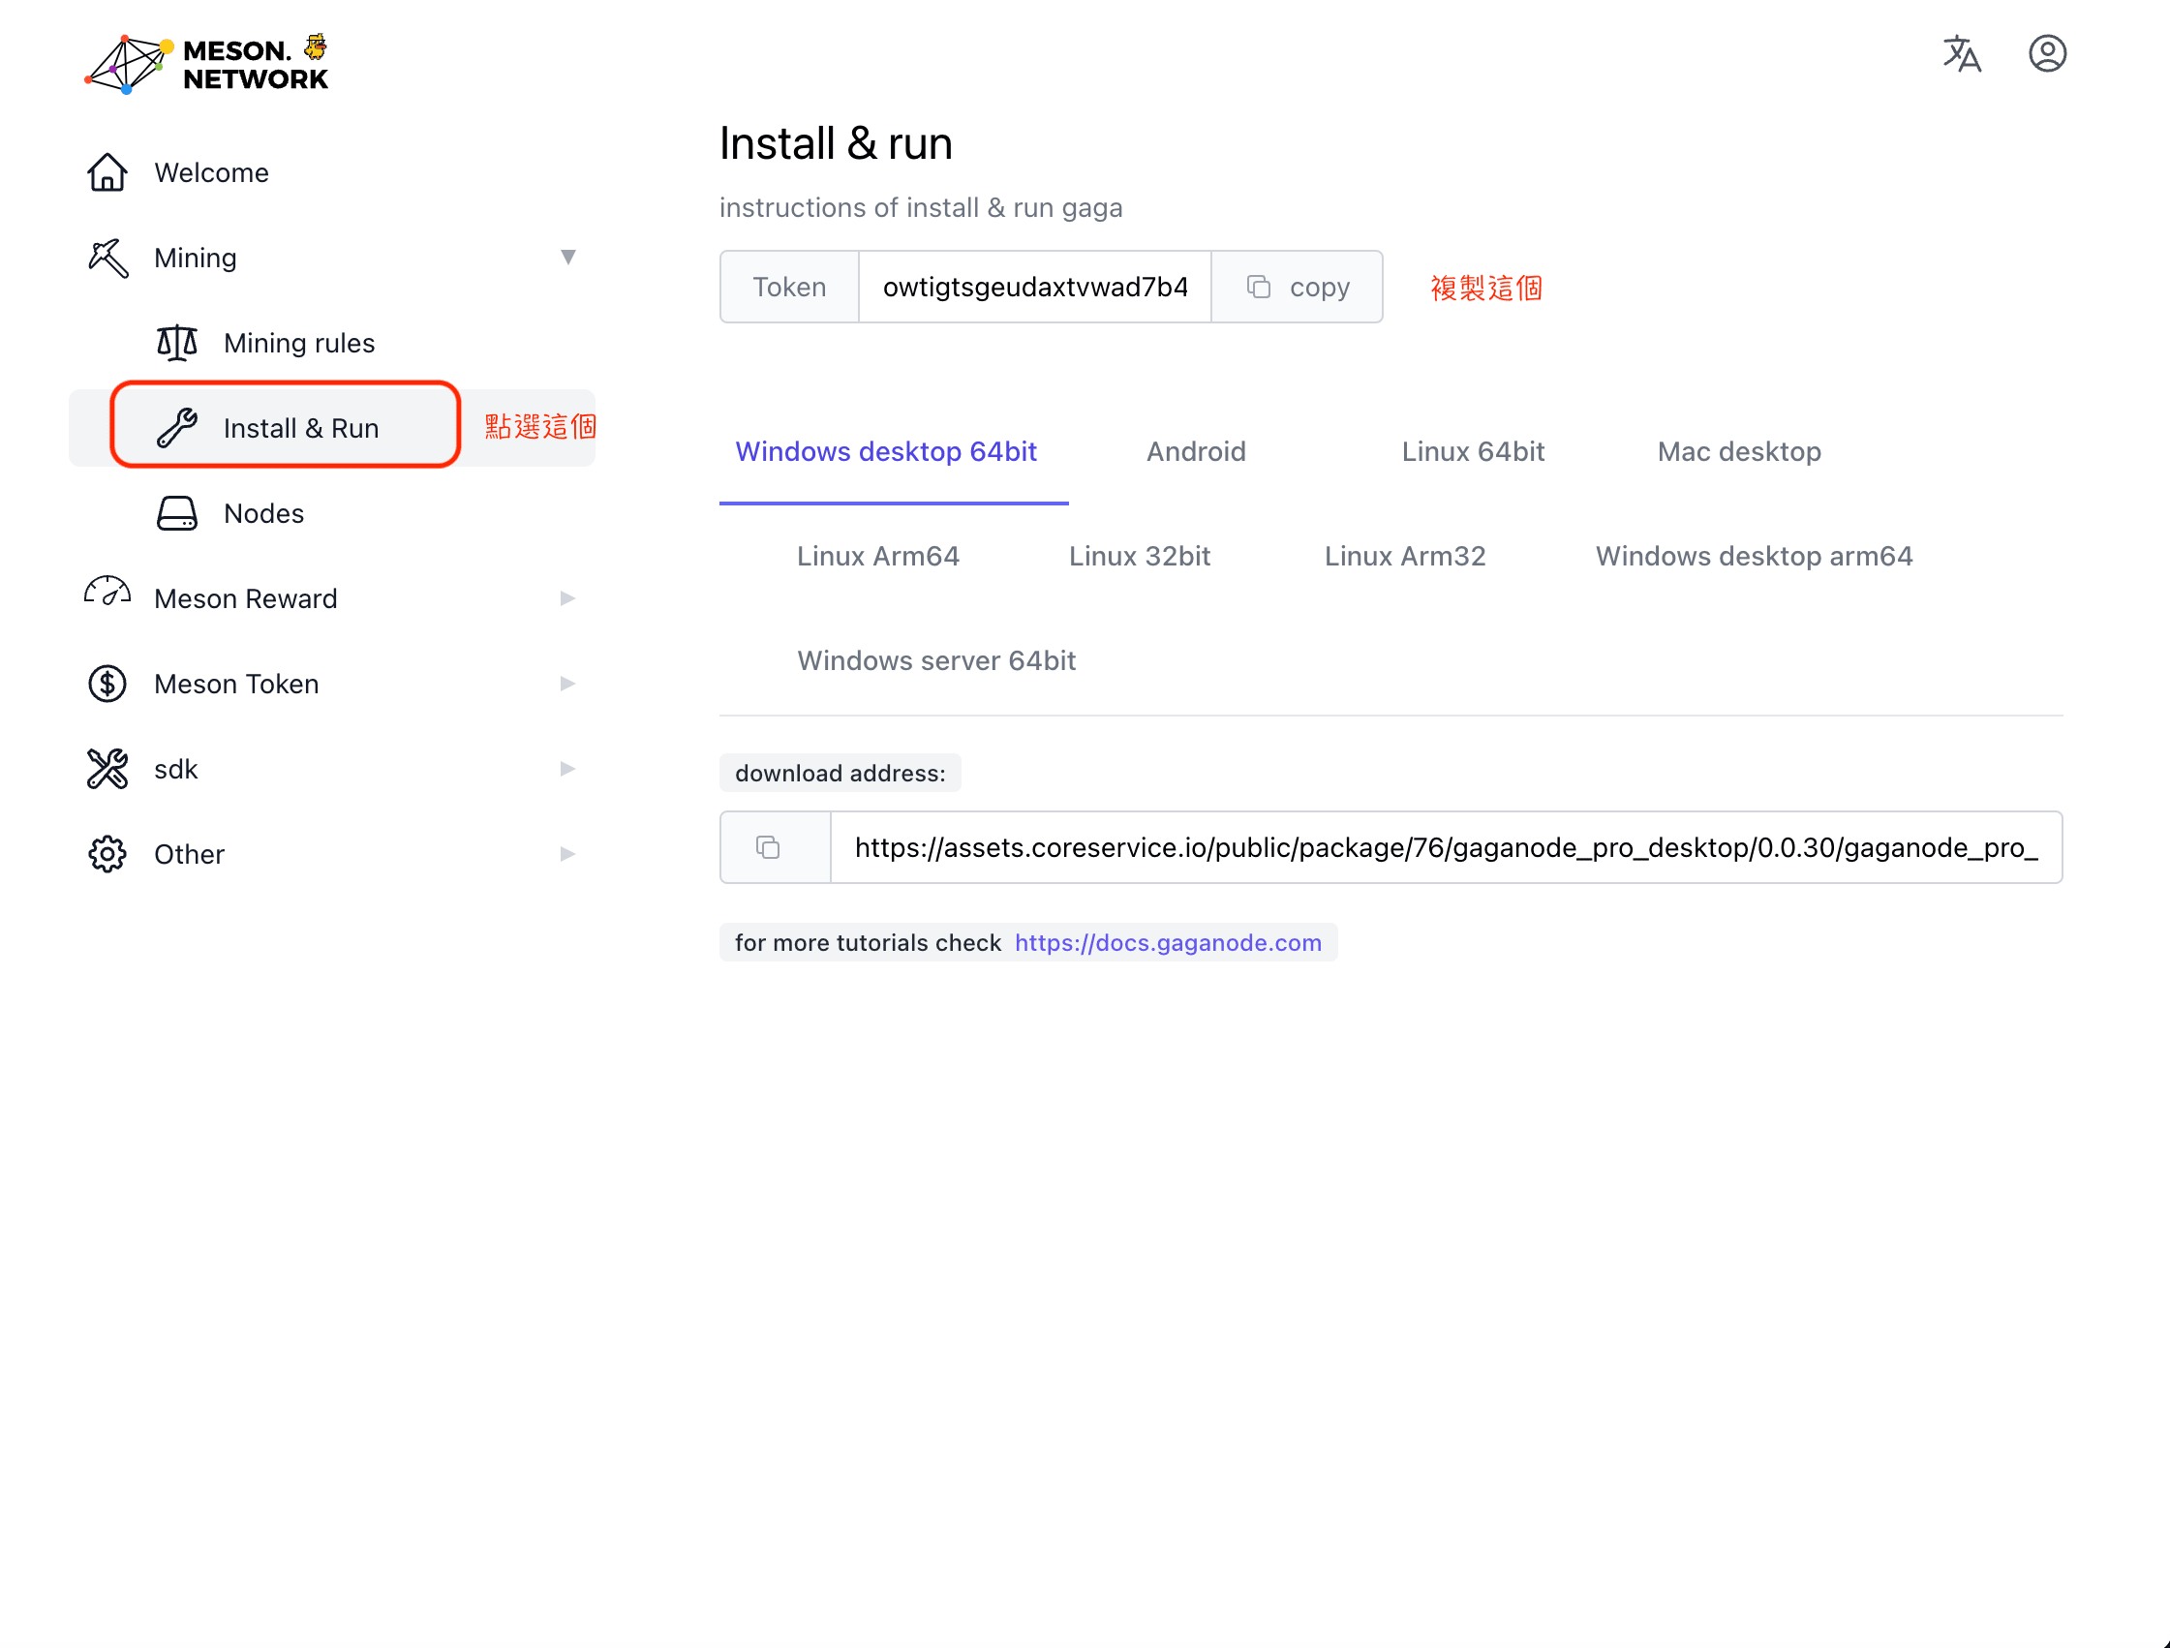Expand the Meson Token submenu arrow

[567, 684]
